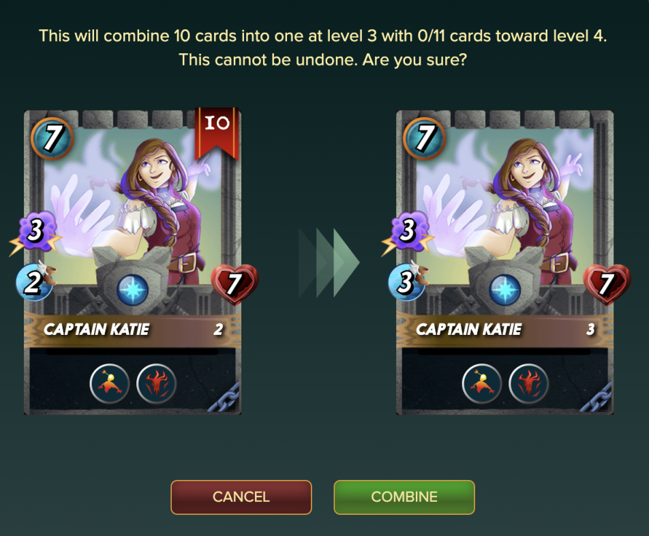Image resolution: width=649 pixels, height=536 pixels.
Task: Click the red CANCEL button
Action: click(241, 497)
